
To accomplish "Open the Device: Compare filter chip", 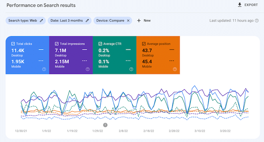I will pyautogui.click(x=113, y=20).
